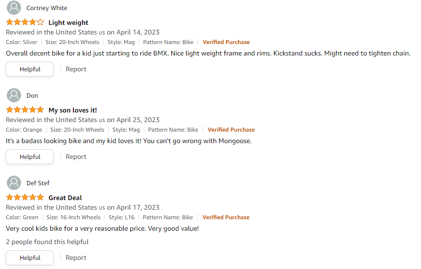Mark Def Stef's review as Helpful
Screen dimensions: 421x269
(x=30, y=258)
